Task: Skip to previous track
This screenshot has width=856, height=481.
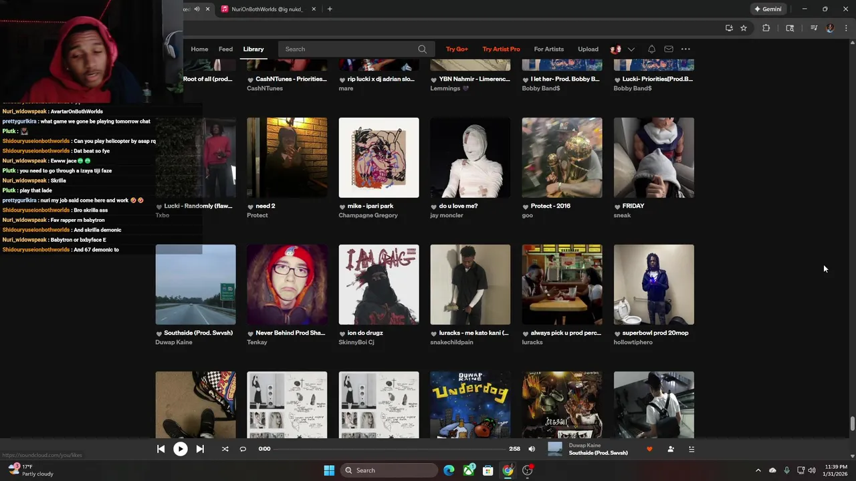Action: coord(161,449)
